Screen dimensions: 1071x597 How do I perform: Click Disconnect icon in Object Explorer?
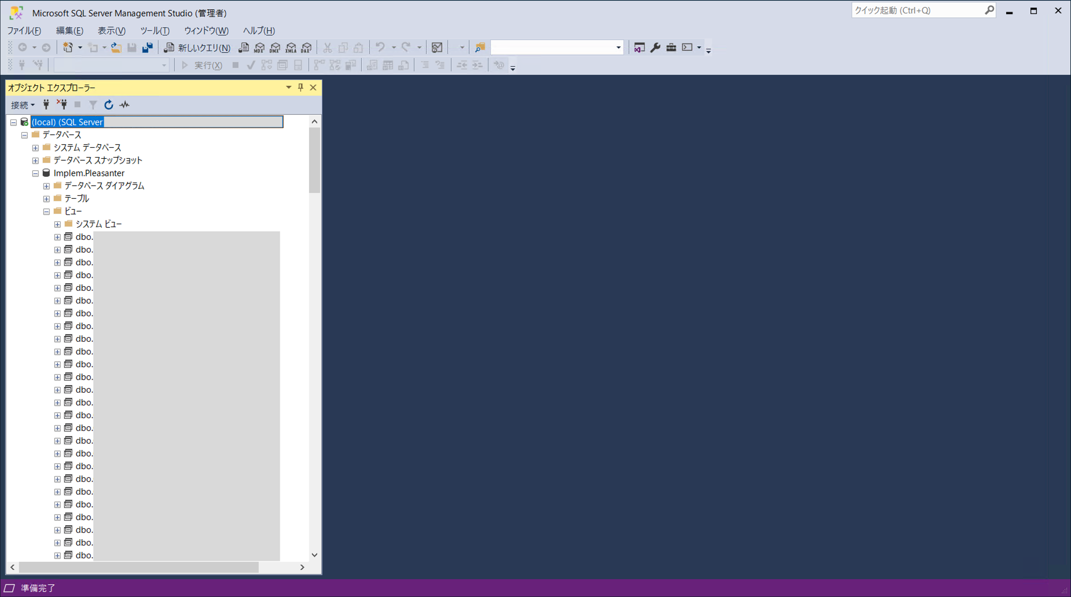pos(62,105)
